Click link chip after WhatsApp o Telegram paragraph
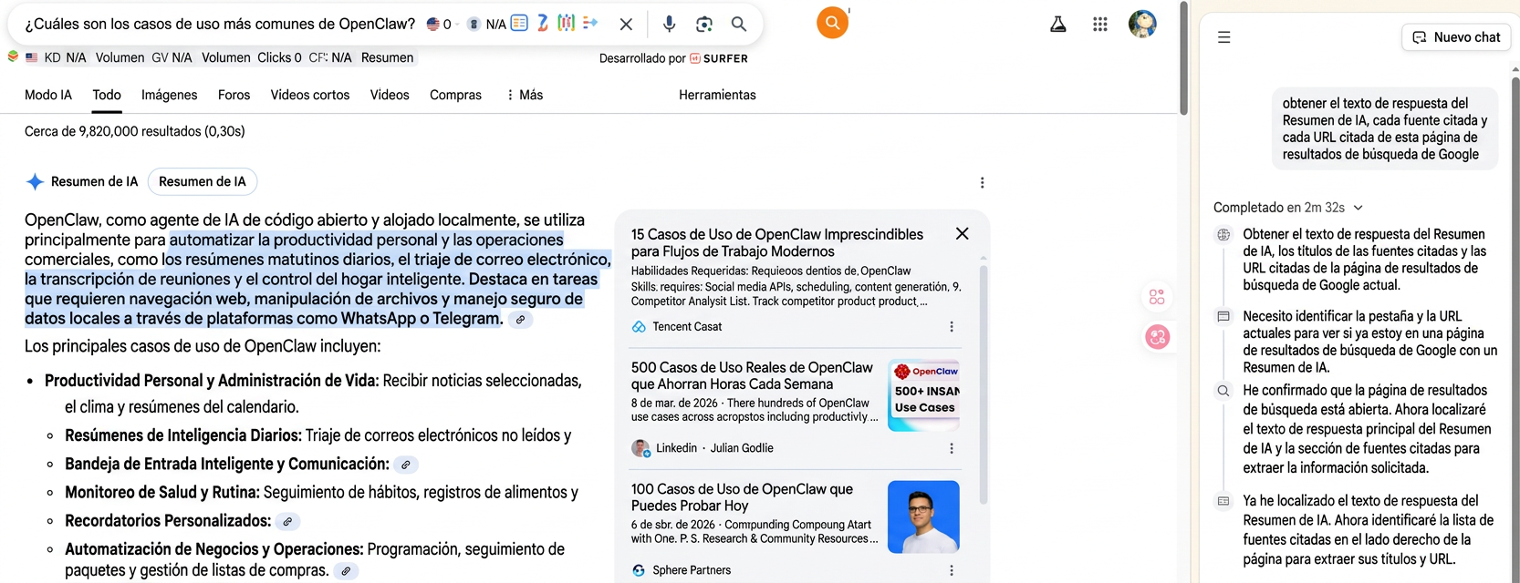 pyautogui.click(x=520, y=320)
